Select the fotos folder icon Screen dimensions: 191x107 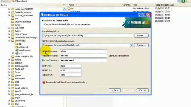(13, 72)
